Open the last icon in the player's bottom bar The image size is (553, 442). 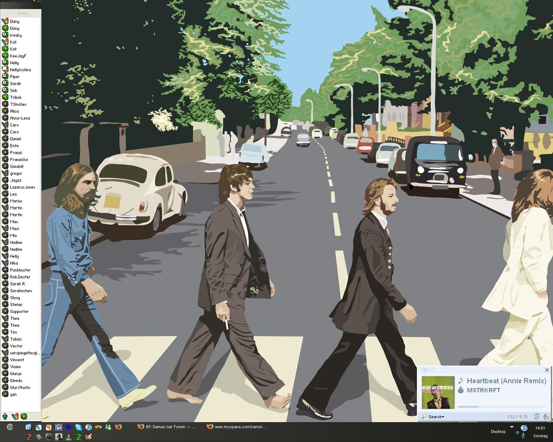pos(546,417)
